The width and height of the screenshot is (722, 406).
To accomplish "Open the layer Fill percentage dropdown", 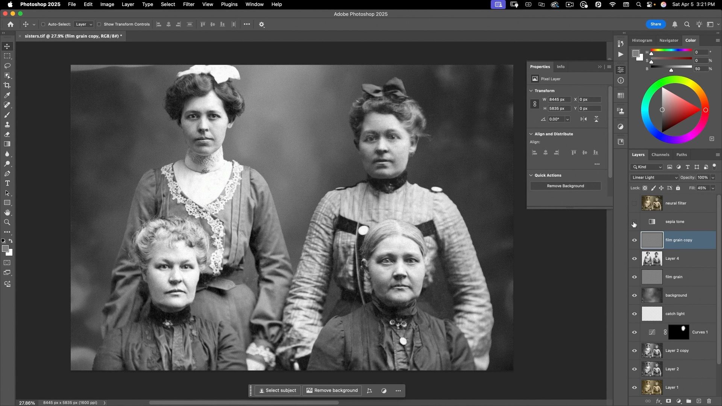I will (x=713, y=188).
